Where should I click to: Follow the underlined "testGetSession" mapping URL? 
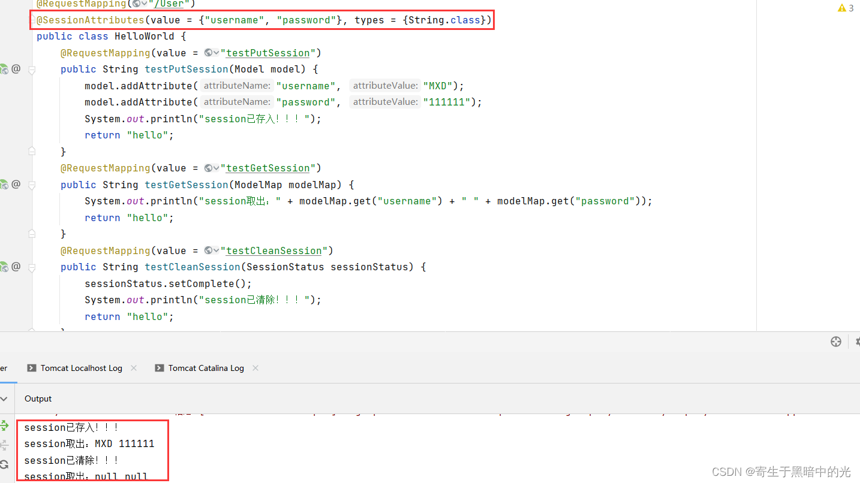pyautogui.click(x=268, y=168)
